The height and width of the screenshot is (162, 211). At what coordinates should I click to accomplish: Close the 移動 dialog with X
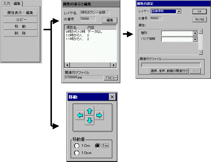coord(112,97)
